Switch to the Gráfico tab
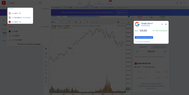Screen dimensions: 189x95 (54, 16)
